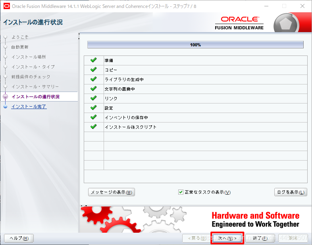Click the checkmark icon for インベントリの保存中

click(x=94, y=117)
